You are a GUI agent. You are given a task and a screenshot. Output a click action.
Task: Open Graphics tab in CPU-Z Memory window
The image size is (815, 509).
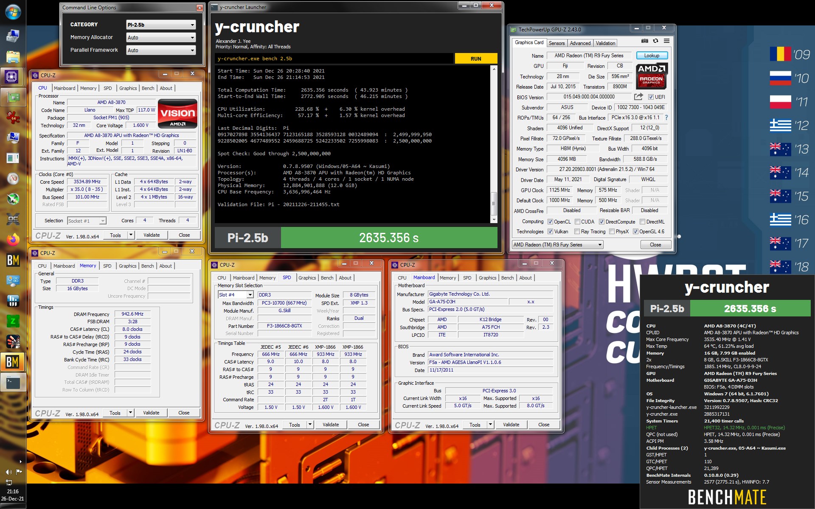click(x=127, y=266)
